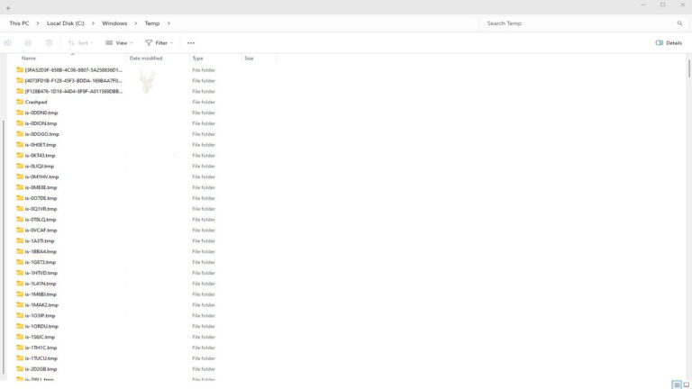Click the search magnifier icon

(679, 23)
